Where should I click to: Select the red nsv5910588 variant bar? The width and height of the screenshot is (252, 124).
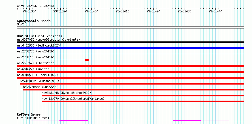(x=130, y=78)
